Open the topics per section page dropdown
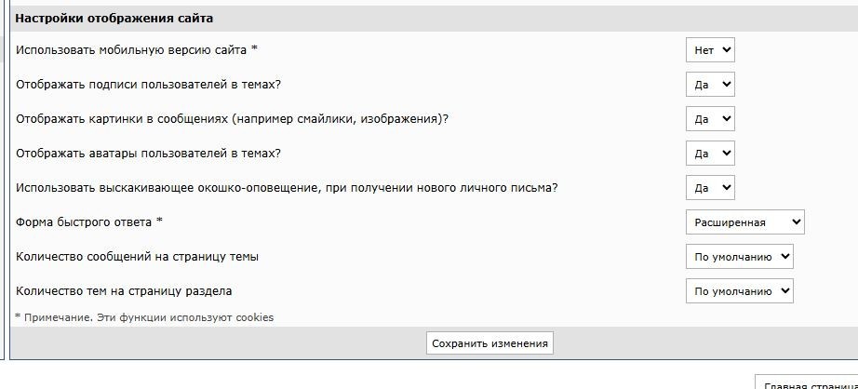 pos(739,291)
